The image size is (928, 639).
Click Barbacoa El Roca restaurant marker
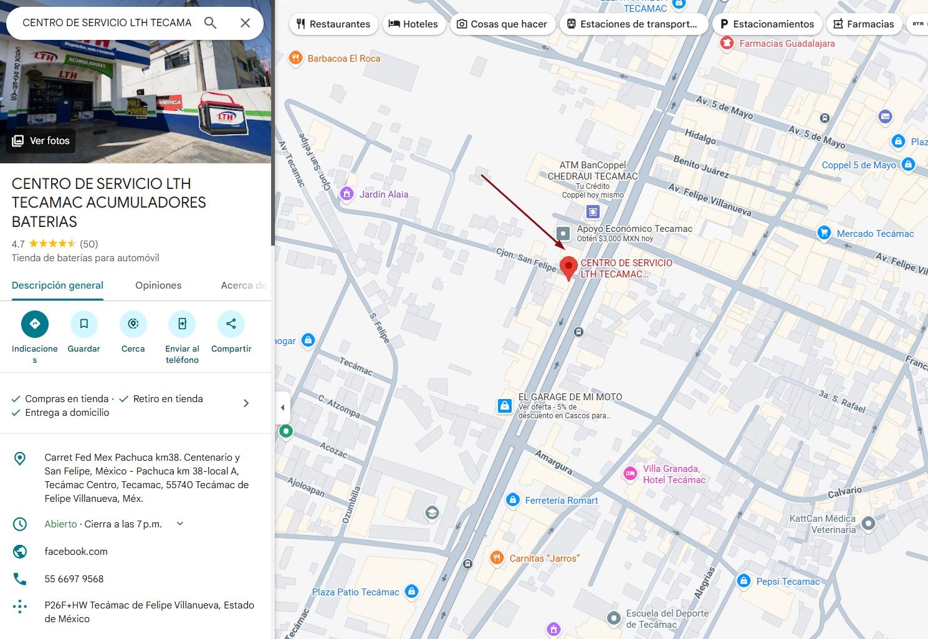[295, 59]
